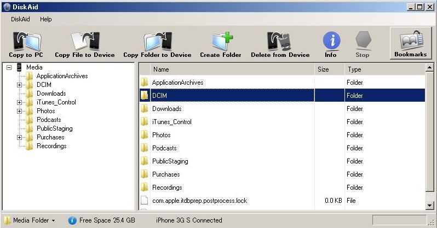Select Downloads row in file list
The width and height of the screenshot is (437, 228).
[x=283, y=109]
